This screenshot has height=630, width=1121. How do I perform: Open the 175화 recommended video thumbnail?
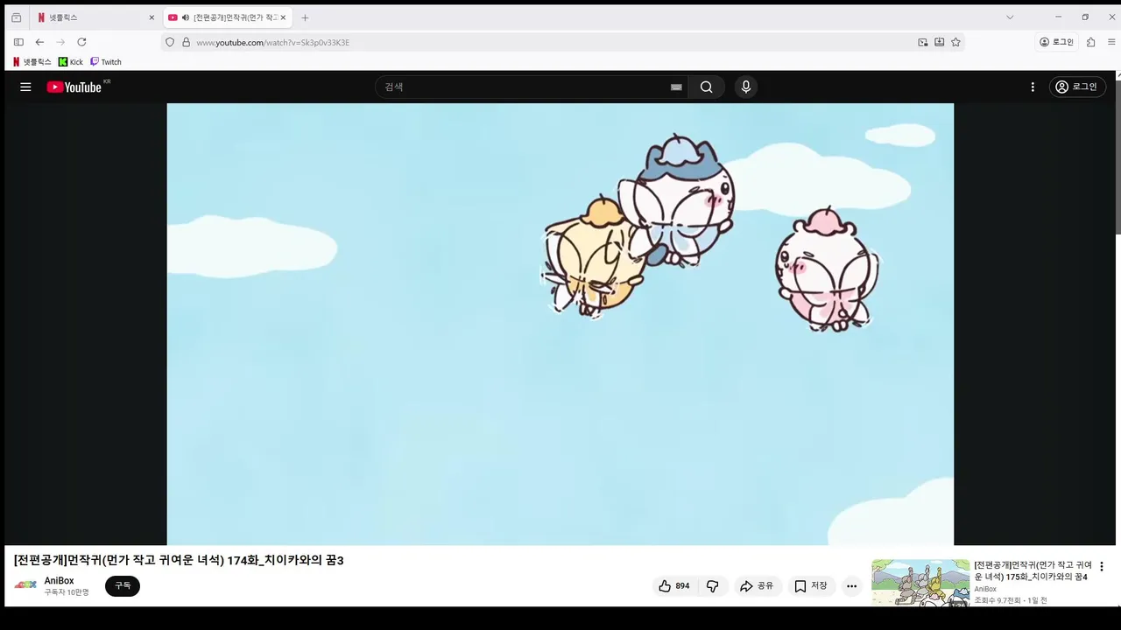point(920,583)
